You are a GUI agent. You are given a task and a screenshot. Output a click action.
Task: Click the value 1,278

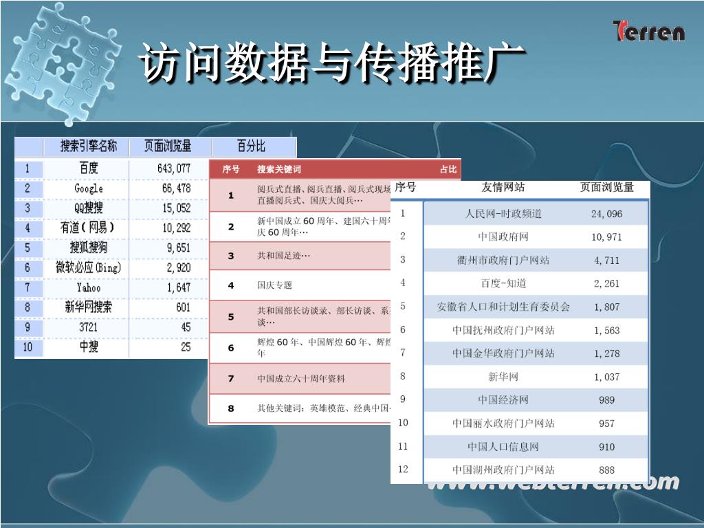[606, 353]
